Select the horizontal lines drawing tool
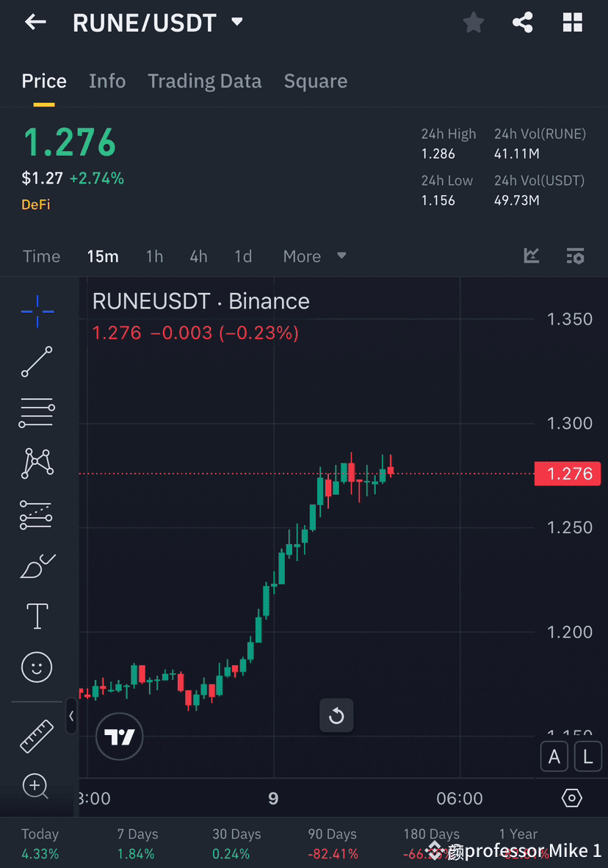 37,412
